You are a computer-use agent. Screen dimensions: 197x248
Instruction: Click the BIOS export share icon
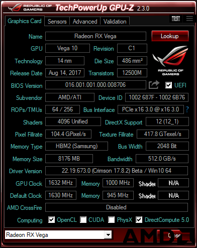click(154, 85)
